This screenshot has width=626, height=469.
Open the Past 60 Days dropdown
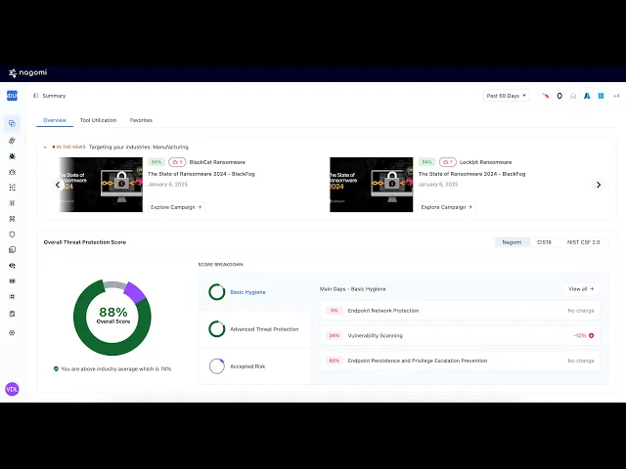point(507,96)
